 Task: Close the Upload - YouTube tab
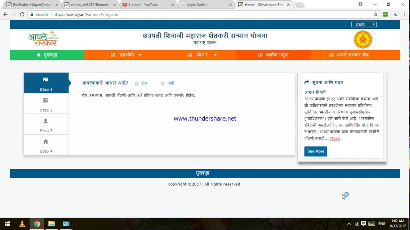pyautogui.click(x=172, y=5)
